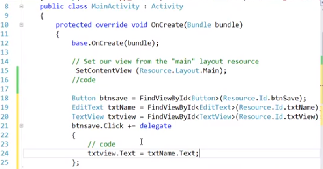Click the green change marker beside line 16
This screenshot has width=323, height=169.
click(17, 80)
